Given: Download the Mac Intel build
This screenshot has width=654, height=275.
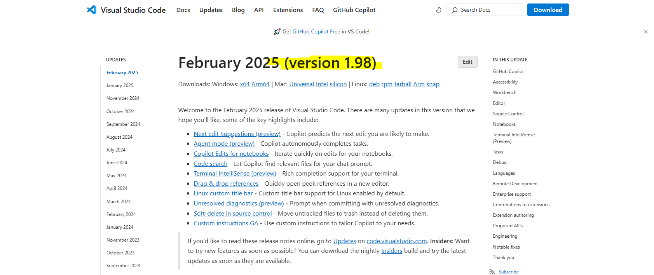Looking at the screenshot, I should (322, 84).
